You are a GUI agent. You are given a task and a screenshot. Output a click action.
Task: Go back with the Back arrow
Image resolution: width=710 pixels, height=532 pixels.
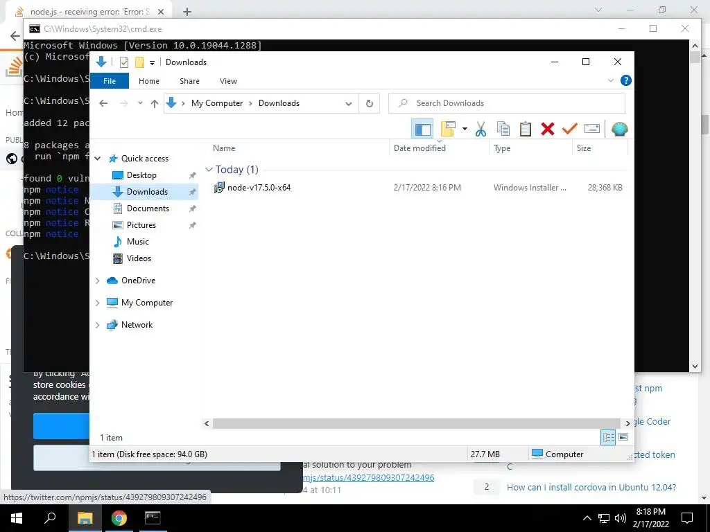(x=103, y=103)
